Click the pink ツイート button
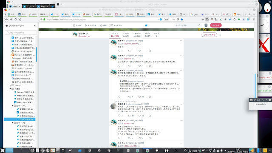272x153 pixels. click(x=216, y=25)
